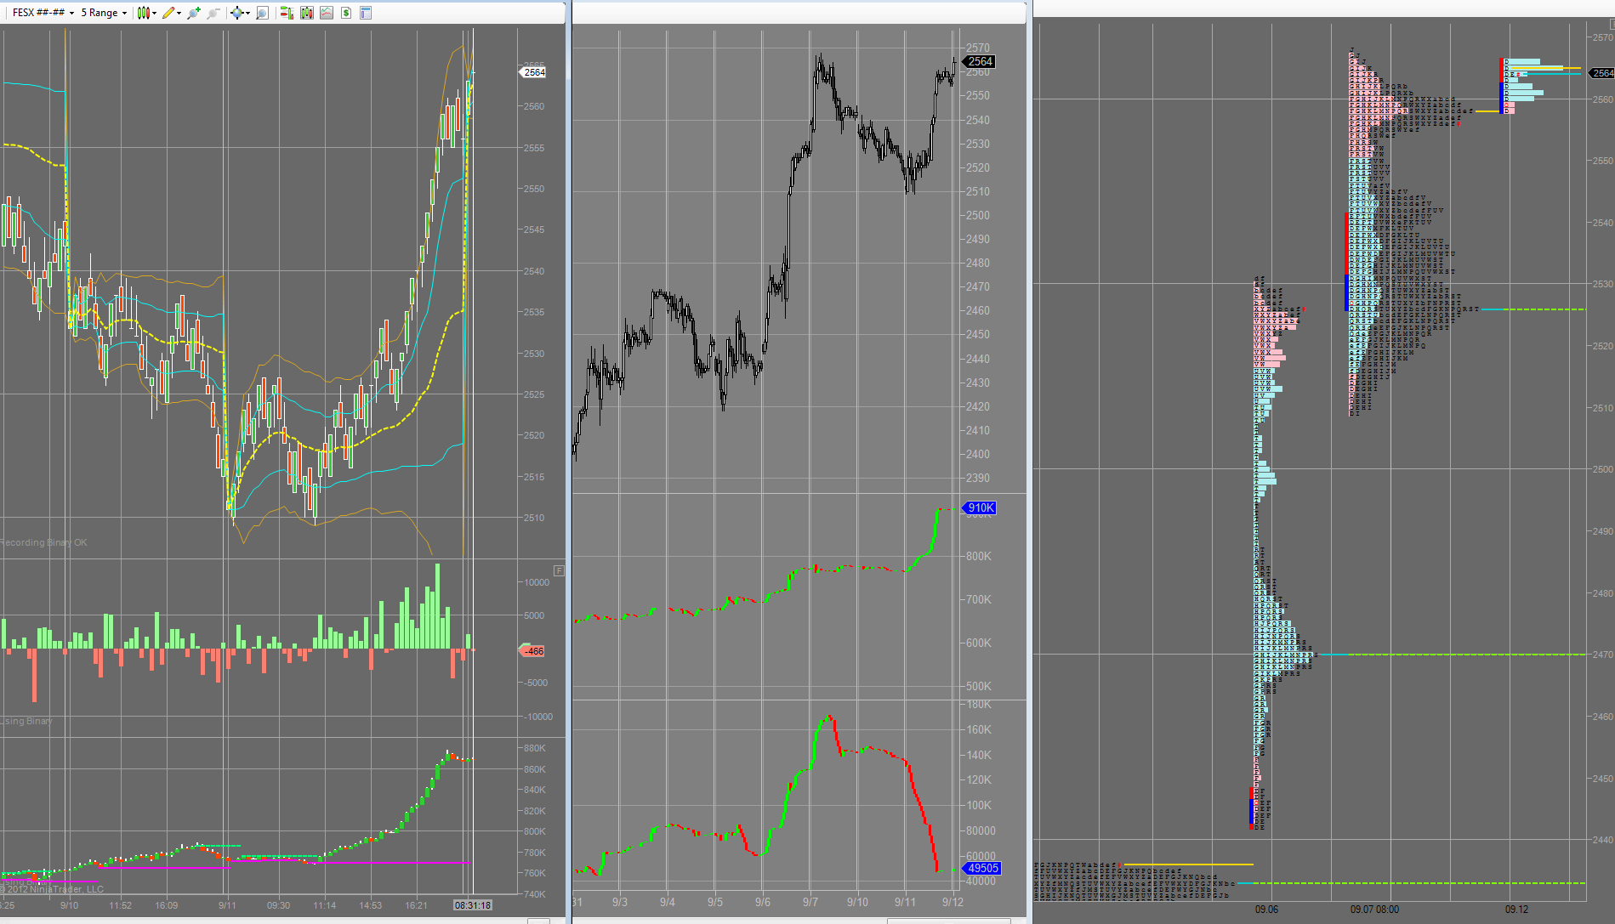Click the 9/12 date label on middle chart
This screenshot has height=924, width=1615.
pyautogui.click(x=953, y=902)
